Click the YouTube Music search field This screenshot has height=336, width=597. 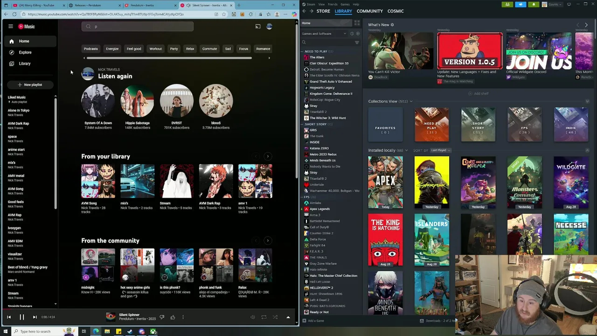tap(138, 27)
